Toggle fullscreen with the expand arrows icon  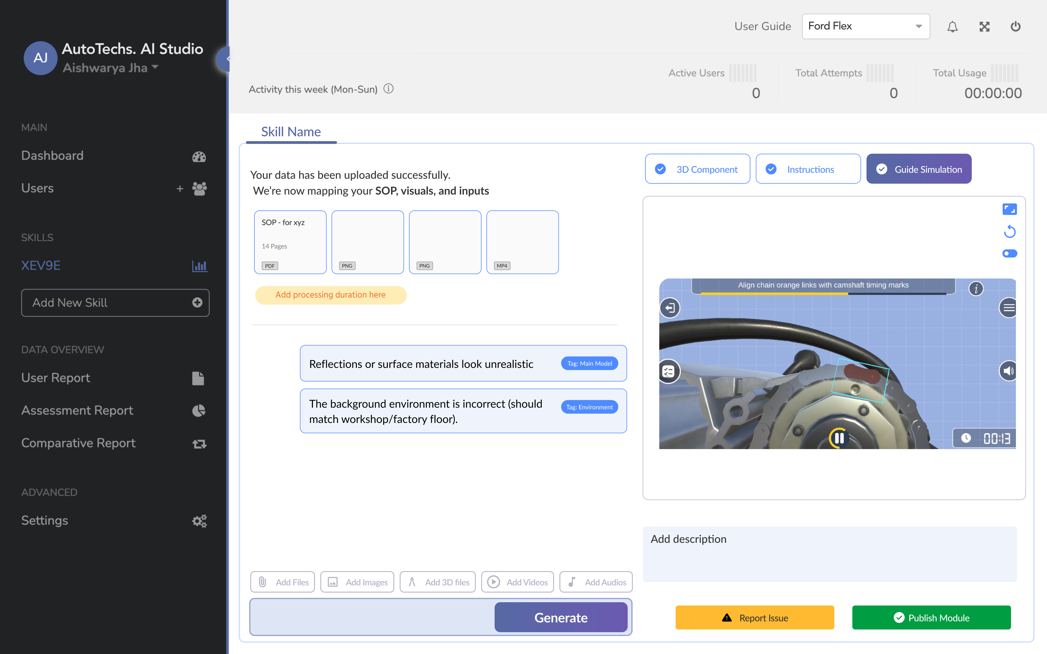(x=984, y=27)
